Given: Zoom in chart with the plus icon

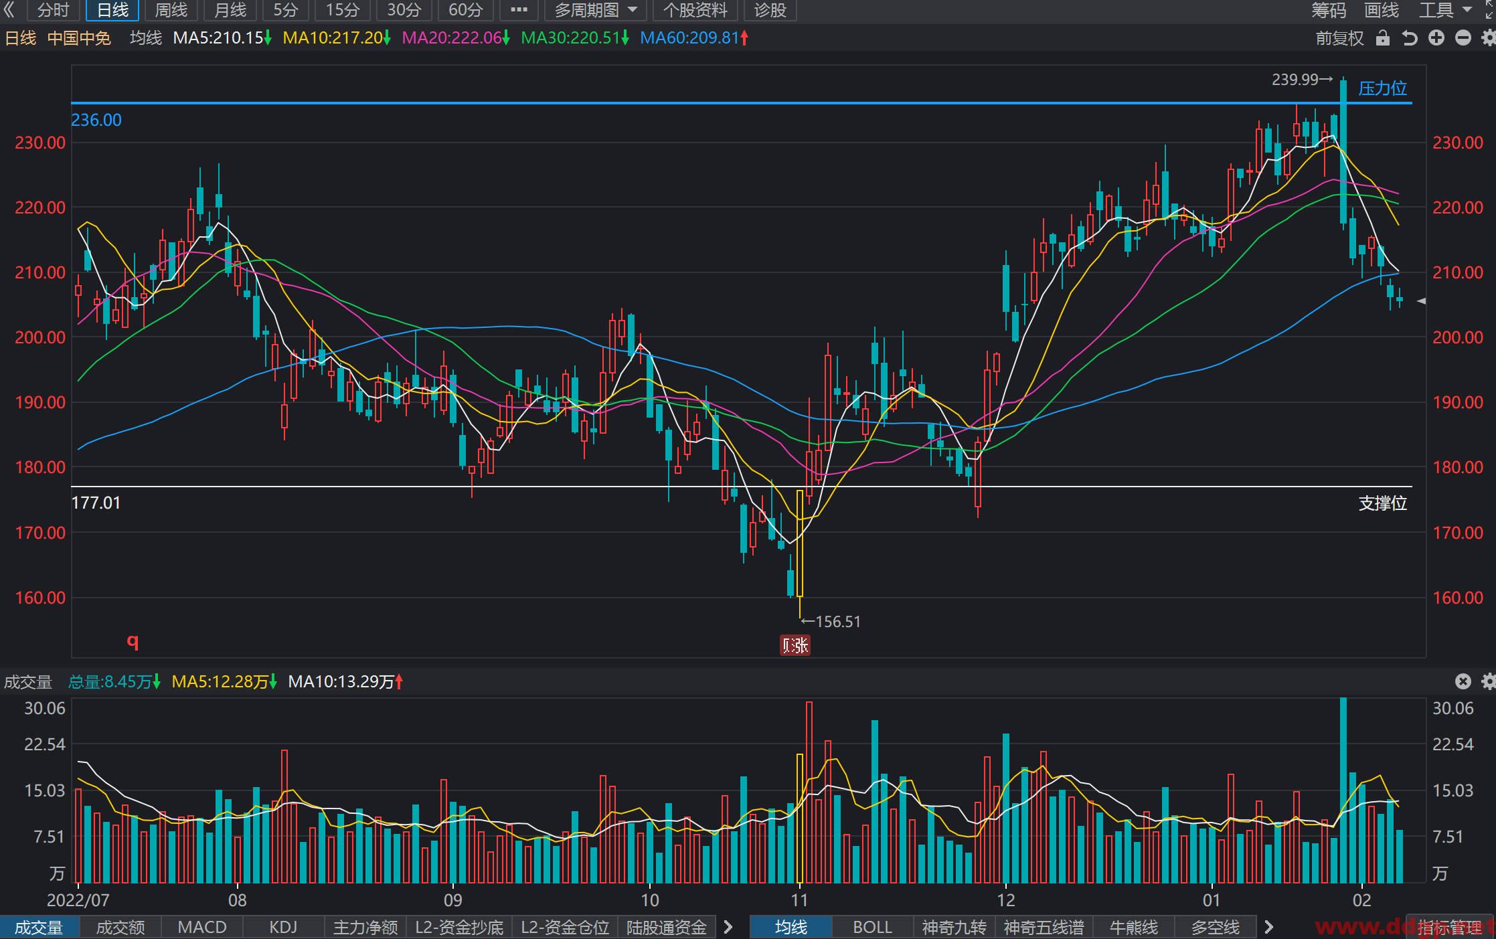Looking at the screenshot, I should click(1436, 38).
